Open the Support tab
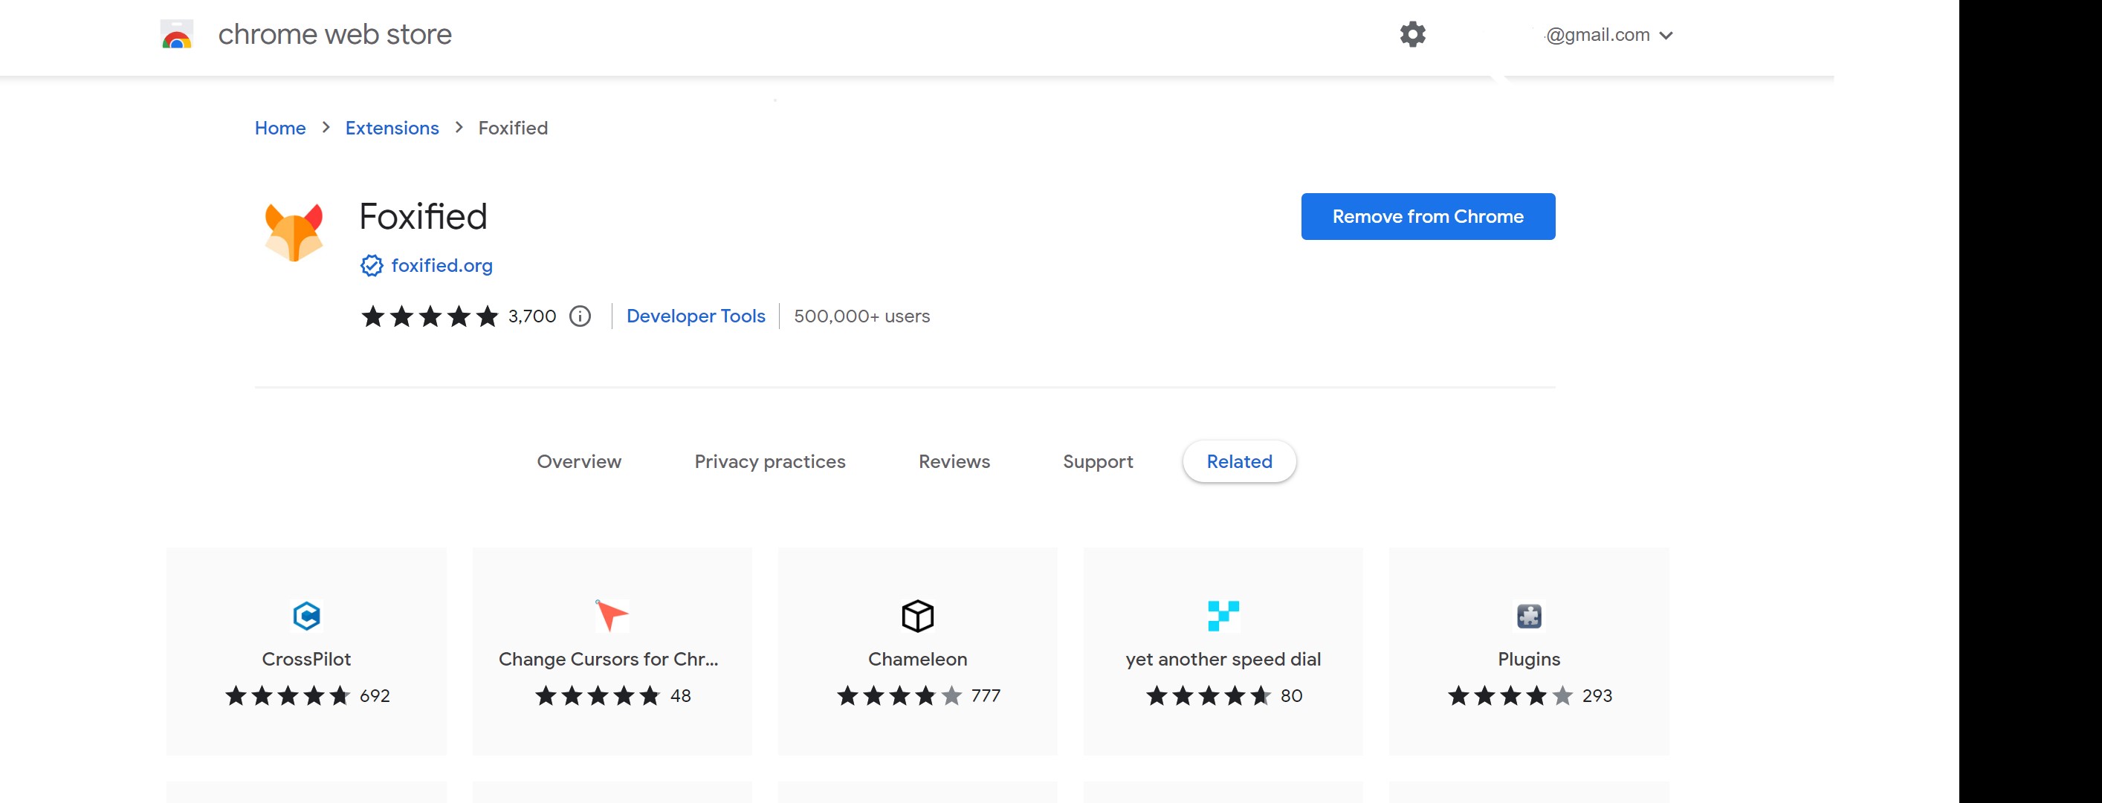Viewport: 2102px width, 803px height. tap(1099, 461)
